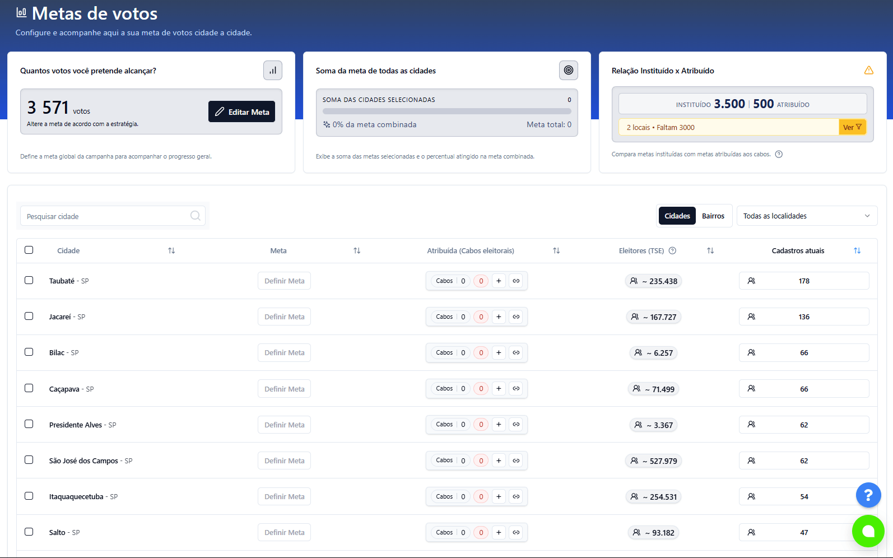Screen dimensions: 893x558
Task: Click the Editar Meta button
Action: (x=241, y=111)
